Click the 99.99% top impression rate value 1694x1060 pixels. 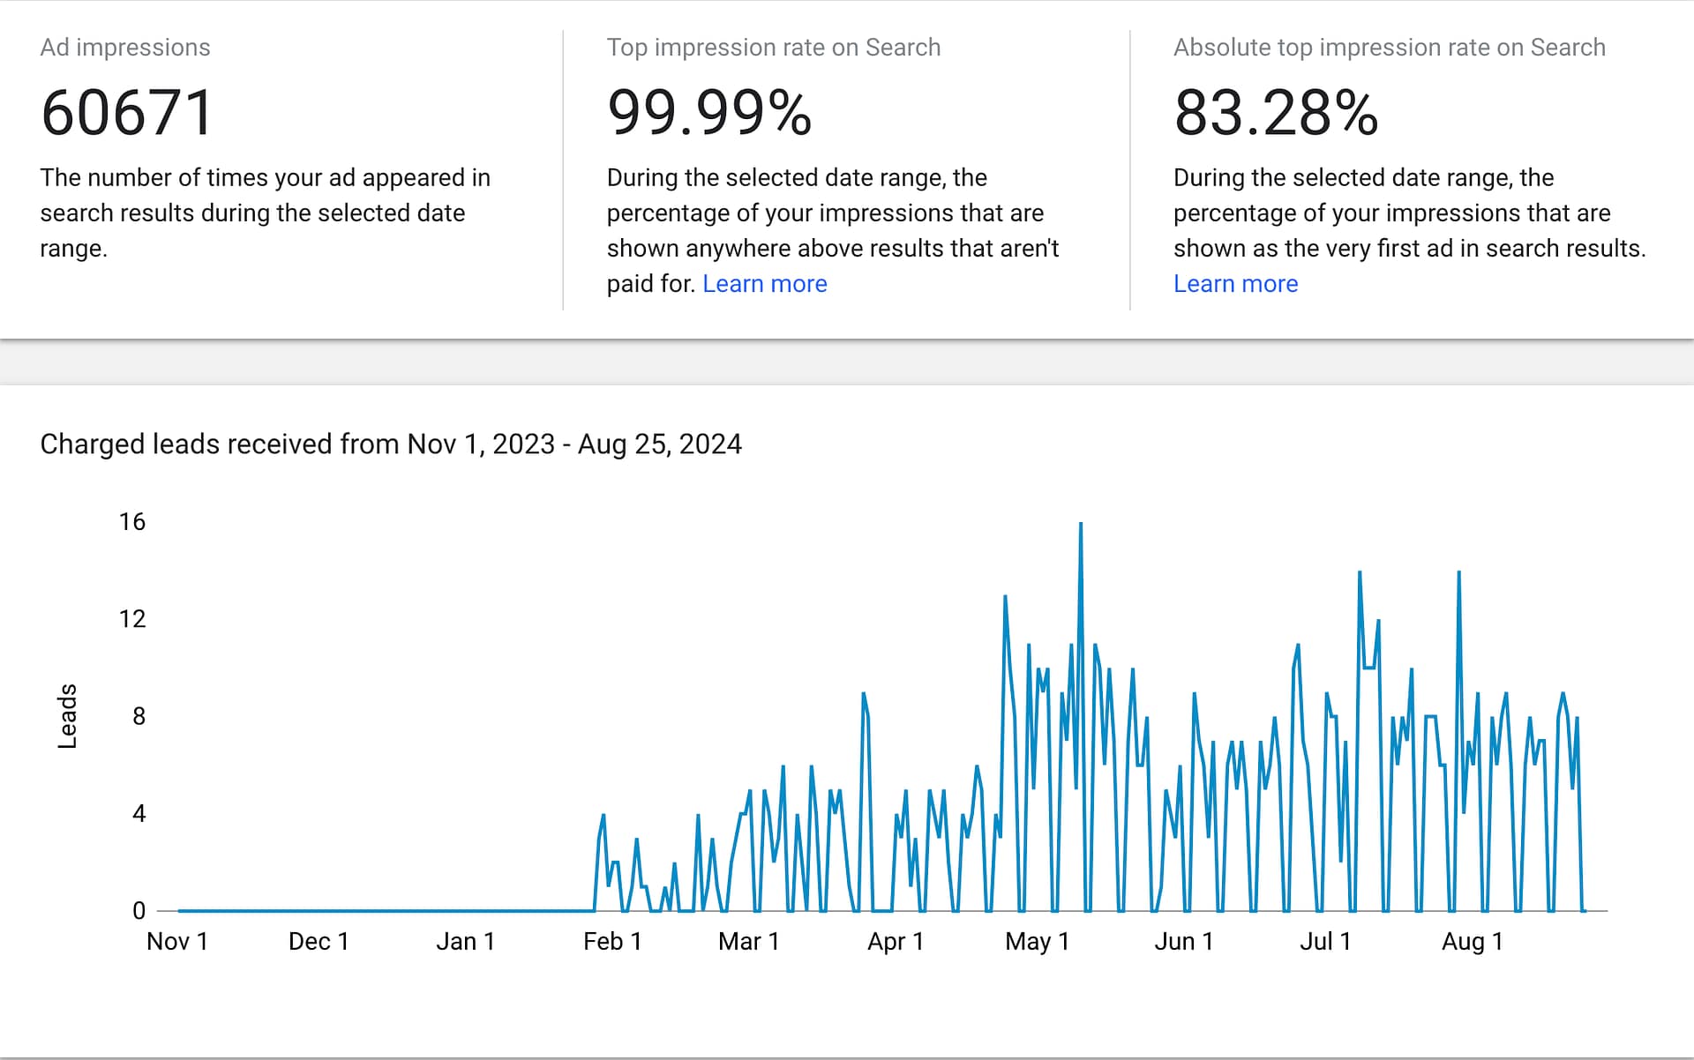pos(709,113)
